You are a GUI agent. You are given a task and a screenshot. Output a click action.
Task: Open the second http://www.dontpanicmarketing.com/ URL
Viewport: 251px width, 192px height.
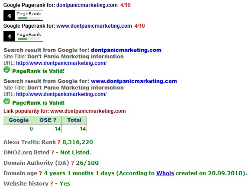[x=61, y=94]
